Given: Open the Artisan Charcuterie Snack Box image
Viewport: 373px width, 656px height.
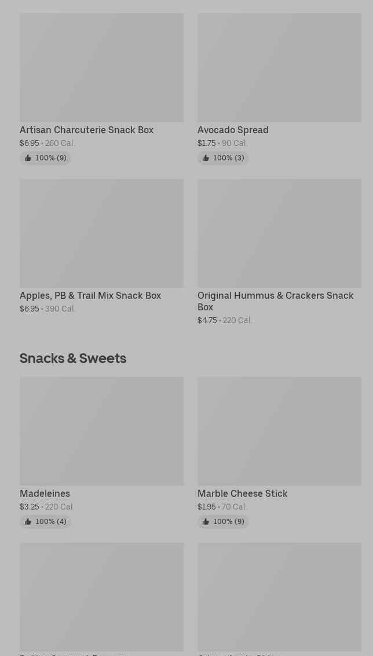Looking at the screenshot, I should [101, 68].
